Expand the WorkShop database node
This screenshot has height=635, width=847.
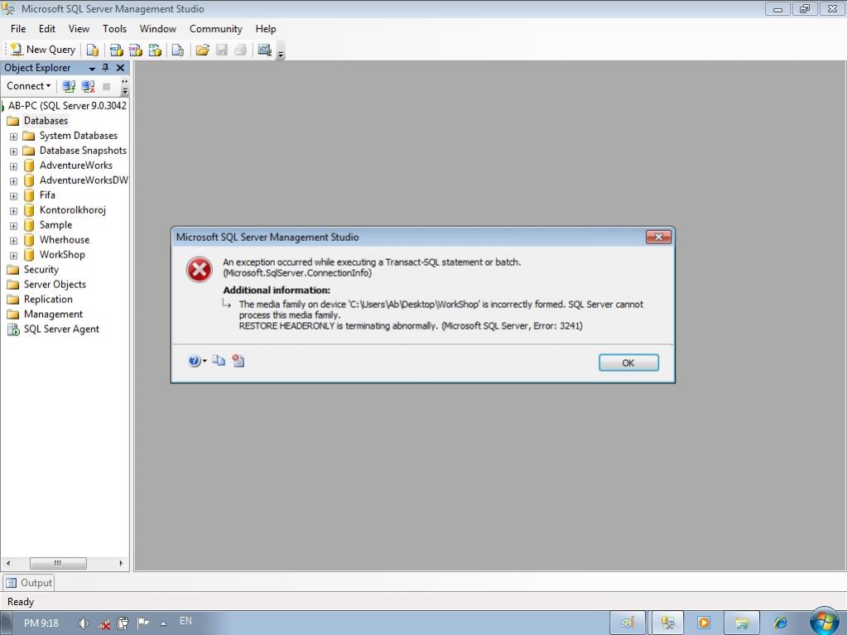pos(13,255)
